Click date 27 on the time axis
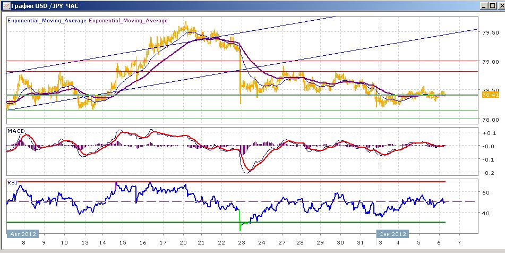This screenshot has height=253, width=505. pos(282,243)
